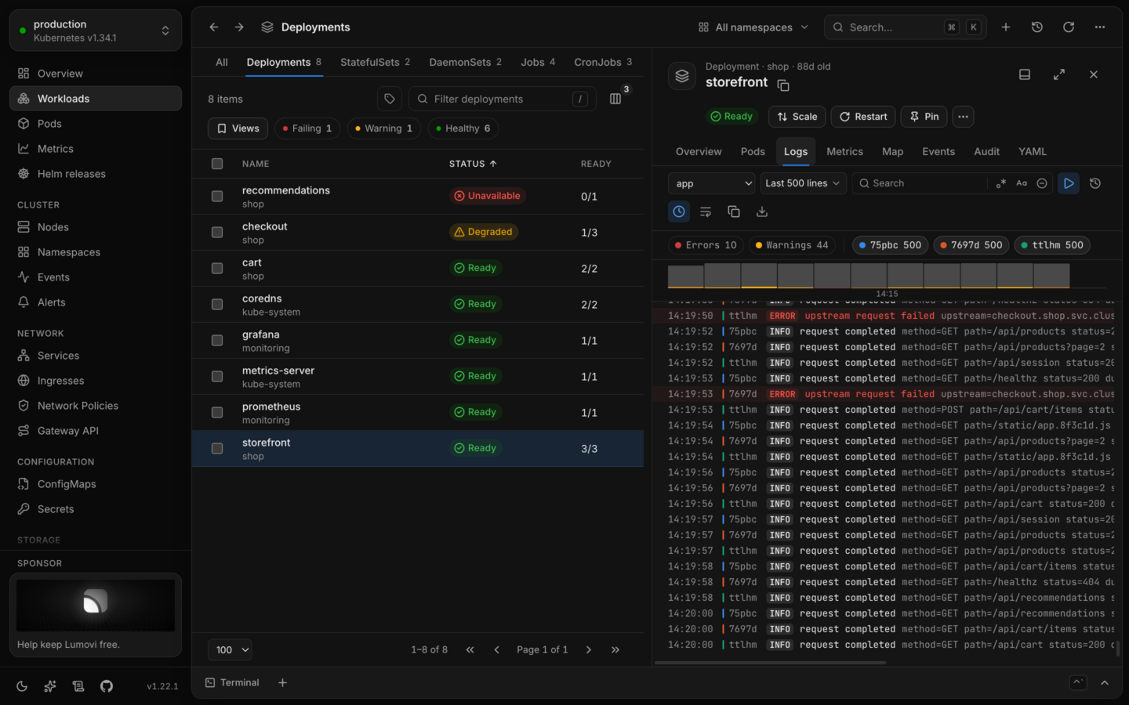Click the horizontal scrollbar under the logs

(x=771, y=663)
